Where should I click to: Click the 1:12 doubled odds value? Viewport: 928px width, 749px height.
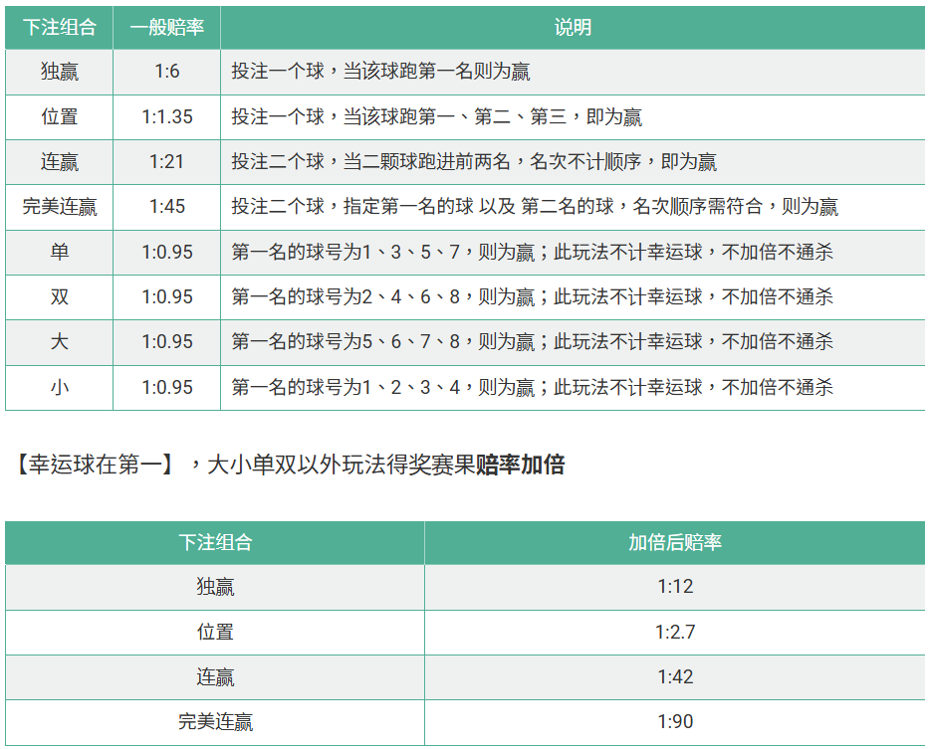(x=675, y=587)
